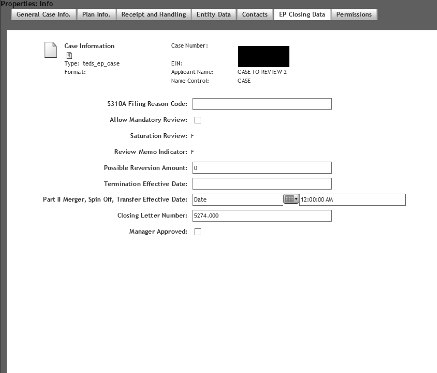Select the EP Closing Data tab
The image size is (437, 373).
point(302,15)
